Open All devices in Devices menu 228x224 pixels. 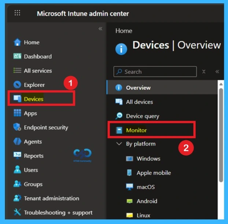tap(139, 102)
